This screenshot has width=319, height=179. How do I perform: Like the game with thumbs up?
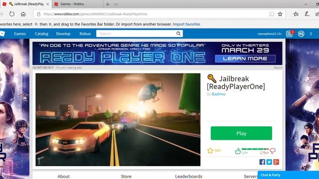238,151
